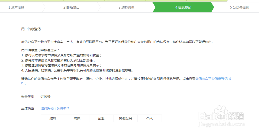Viewport: 259px width, 133px height.
Task: Go to step 2 邮箱激活
Action: pyautogui.click(x=71, y=8)
